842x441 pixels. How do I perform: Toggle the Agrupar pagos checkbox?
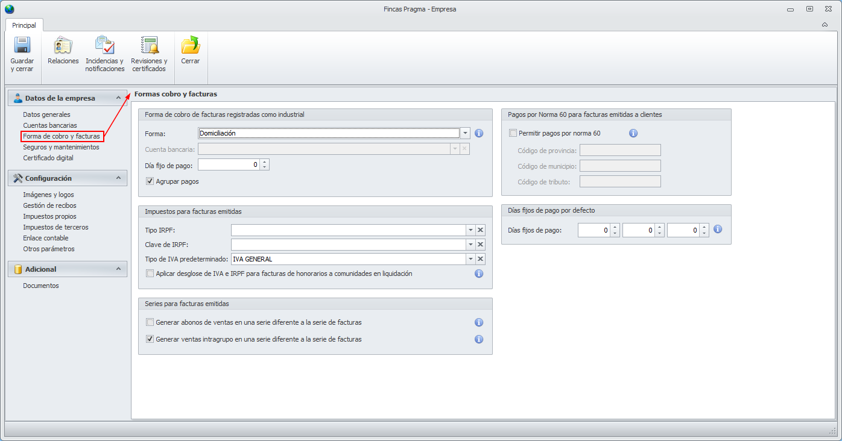(x=150, y=181)
